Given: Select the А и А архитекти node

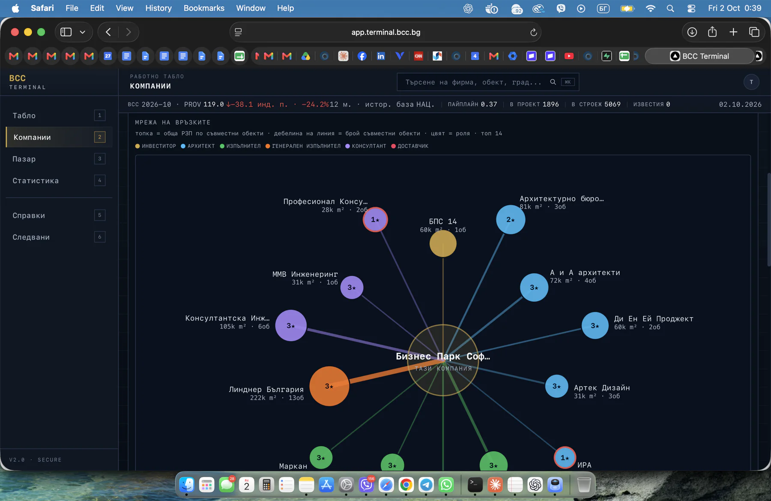Looking at the screenshot, I should point(534,288).
